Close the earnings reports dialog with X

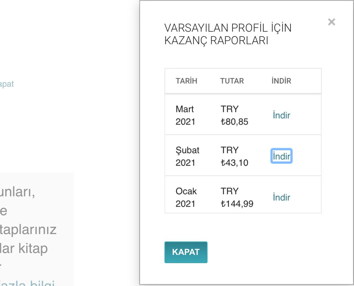pyautogui.click(x=331, y=22)
